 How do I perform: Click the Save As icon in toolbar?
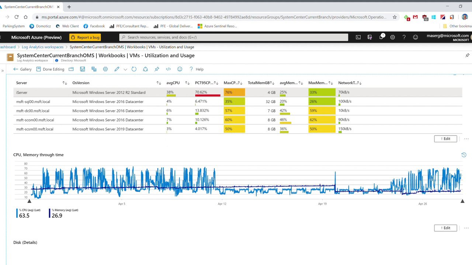(x=94, y=69)
